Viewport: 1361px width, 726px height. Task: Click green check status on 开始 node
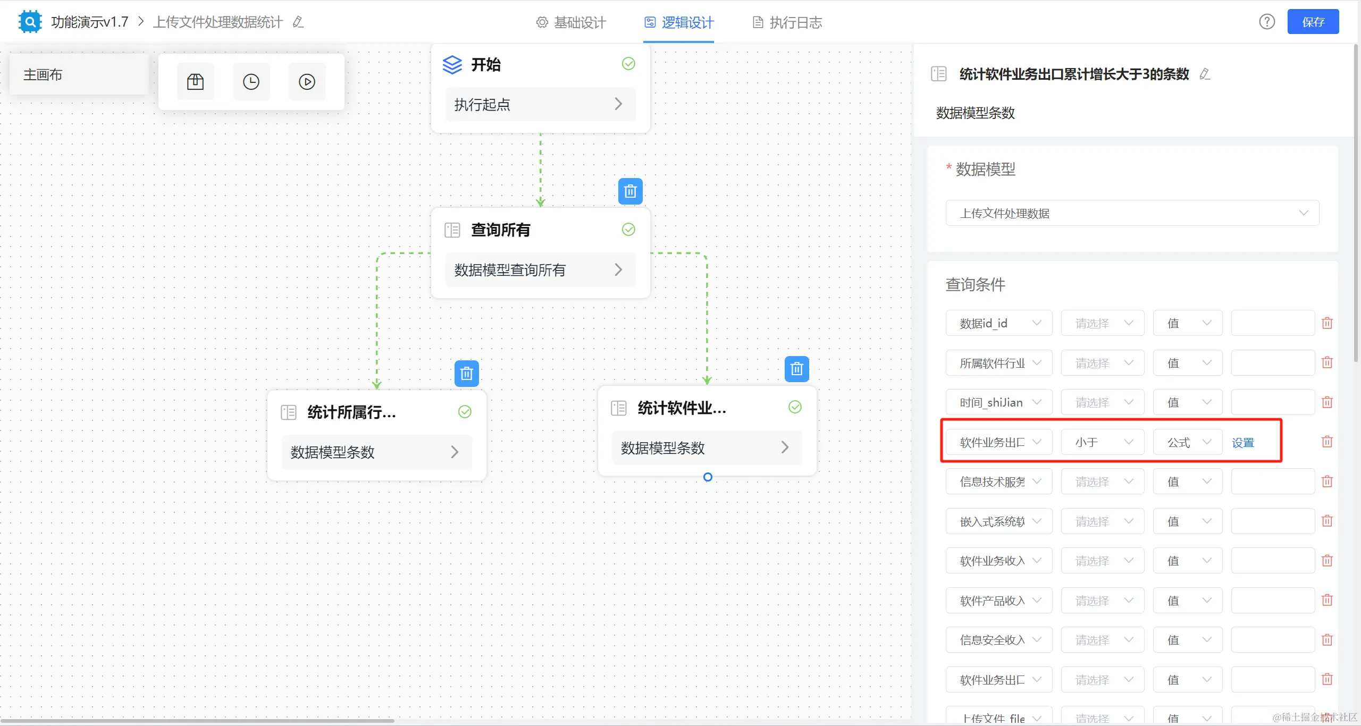pyautogui.click(x=628, y=64)
